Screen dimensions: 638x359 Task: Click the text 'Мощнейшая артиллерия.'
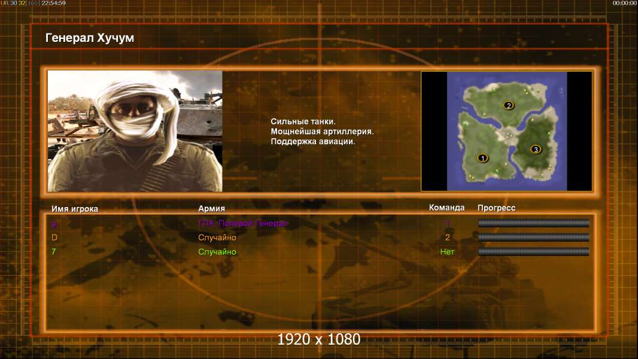click(322, 131)
